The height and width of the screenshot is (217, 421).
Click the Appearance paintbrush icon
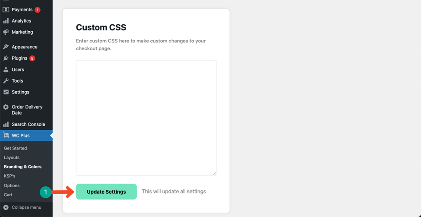(6, 47)
